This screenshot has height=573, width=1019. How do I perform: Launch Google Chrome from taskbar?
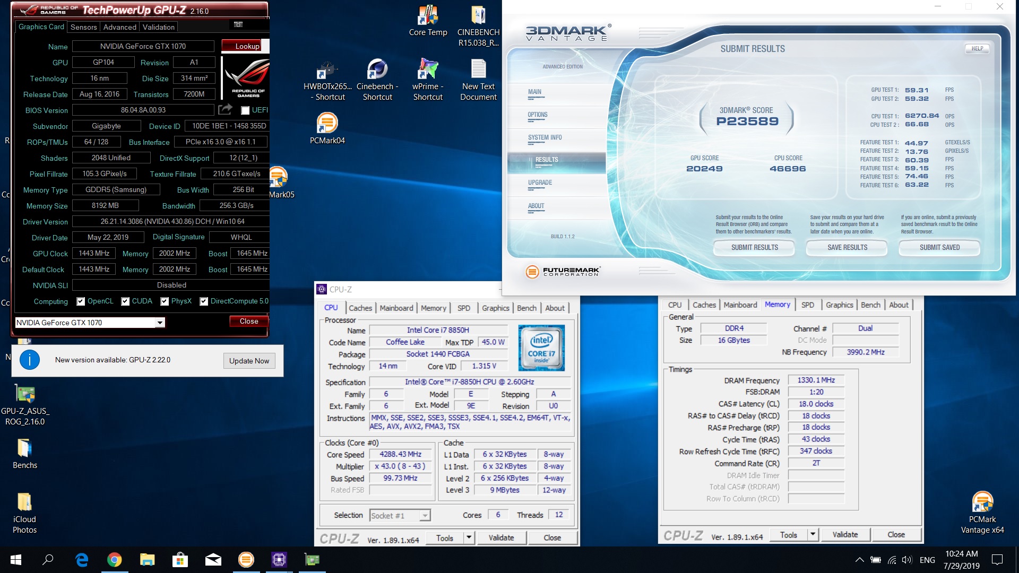coord(114,560)
